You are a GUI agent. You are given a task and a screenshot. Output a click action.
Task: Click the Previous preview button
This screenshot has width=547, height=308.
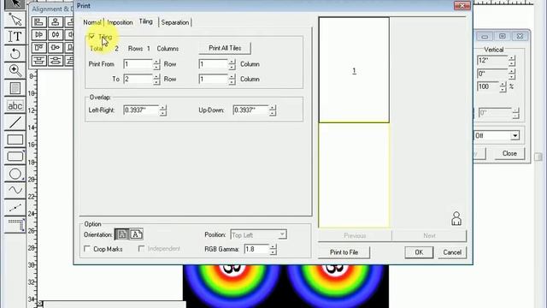[355, 236]
